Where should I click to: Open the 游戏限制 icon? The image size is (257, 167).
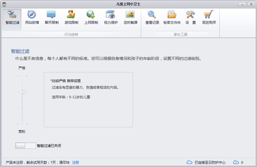click(x=71, y=15)
